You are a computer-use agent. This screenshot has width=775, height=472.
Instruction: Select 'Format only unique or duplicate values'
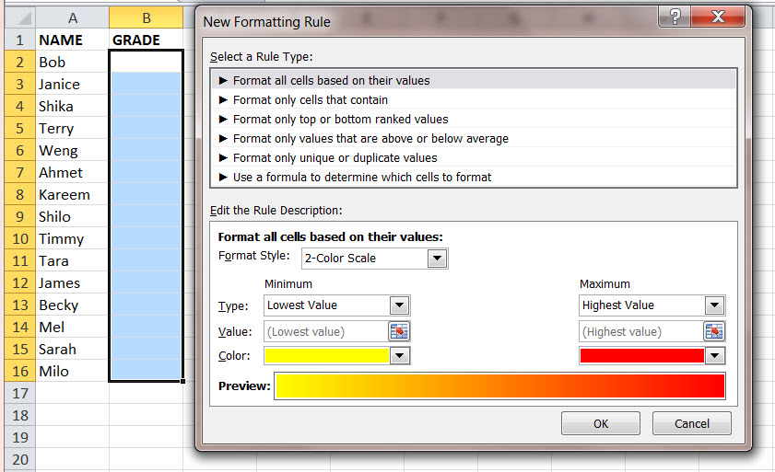[474, 157]
